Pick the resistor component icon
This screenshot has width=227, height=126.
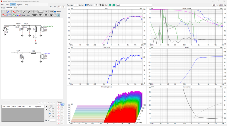click(41, 12)
